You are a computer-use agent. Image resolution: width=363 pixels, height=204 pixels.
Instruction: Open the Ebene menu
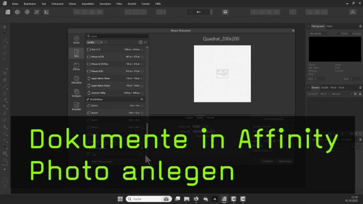[x=72, y=4]
